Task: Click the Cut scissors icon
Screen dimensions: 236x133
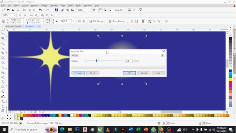Action: tap(24, 10)
